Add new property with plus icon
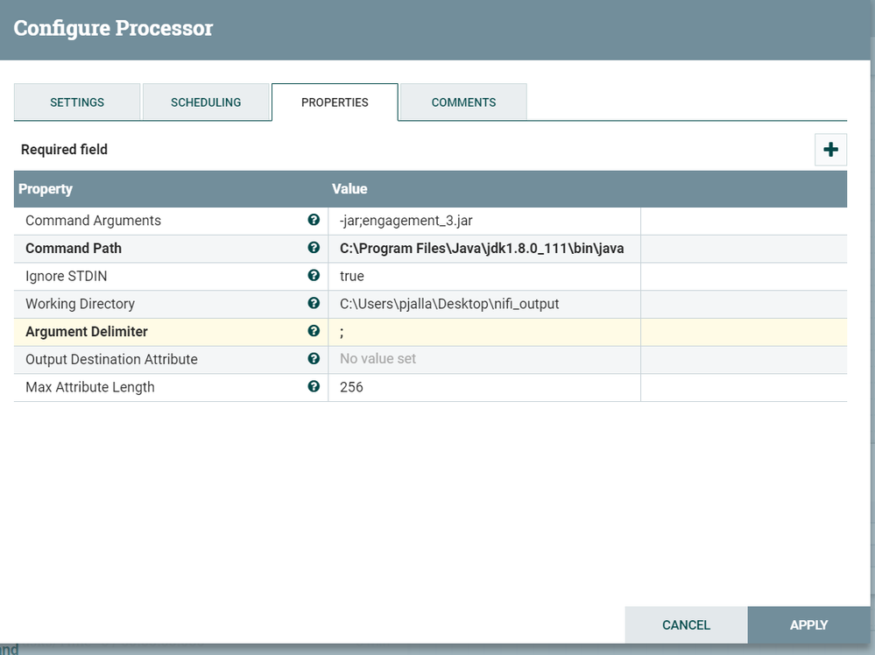This screenshot has width=875, height=655. [830, 150]
